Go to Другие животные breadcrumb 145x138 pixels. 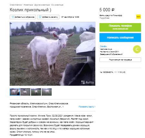(x=42, y=5)
